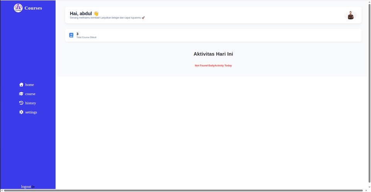
Task: Go to the home menu label
Action: (29, 85)
